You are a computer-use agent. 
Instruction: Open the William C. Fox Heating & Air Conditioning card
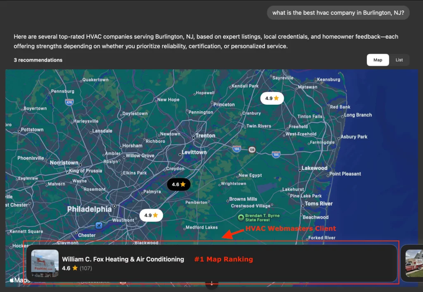point(212,263)
